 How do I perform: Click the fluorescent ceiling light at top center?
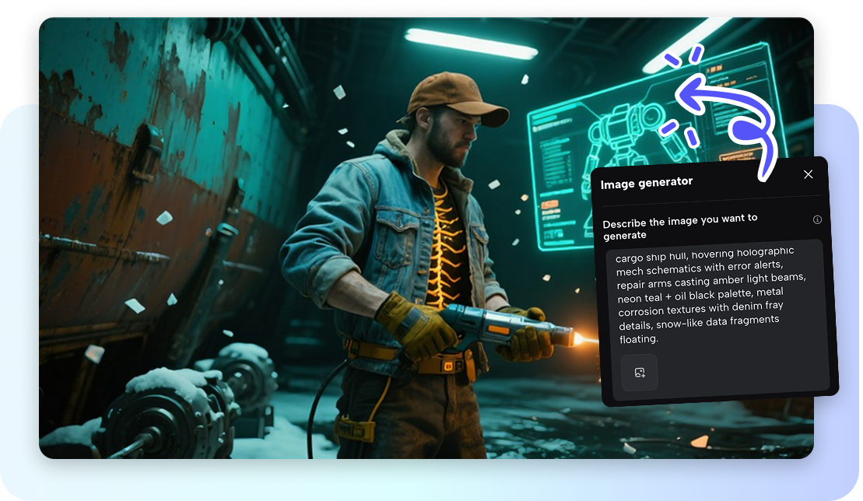coord(471,43)
